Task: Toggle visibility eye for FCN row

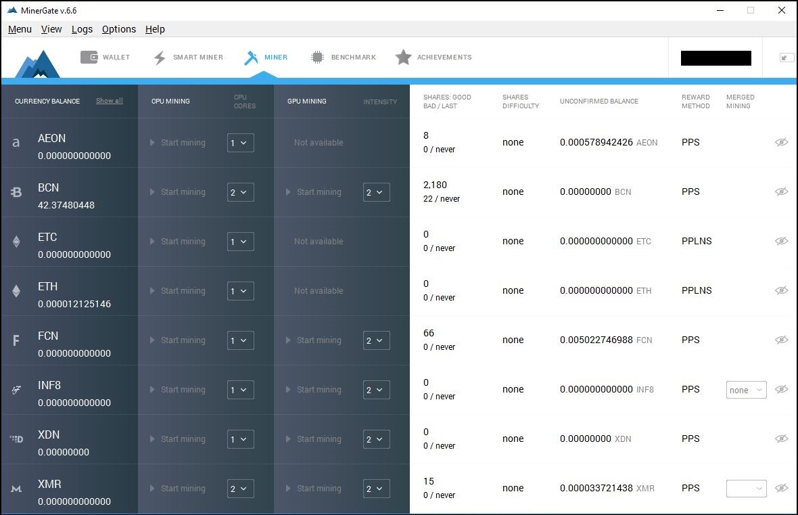Action: click(781, 340)
